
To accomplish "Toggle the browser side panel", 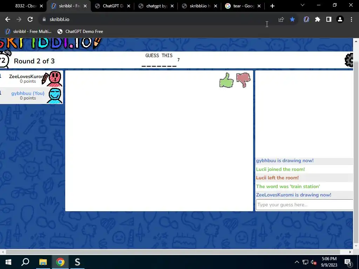I will (329, 20).
